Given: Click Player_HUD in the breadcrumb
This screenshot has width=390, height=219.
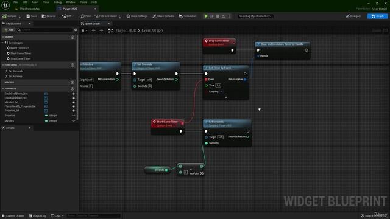Looking at the screenshot, I should click(x=126, y=30).
